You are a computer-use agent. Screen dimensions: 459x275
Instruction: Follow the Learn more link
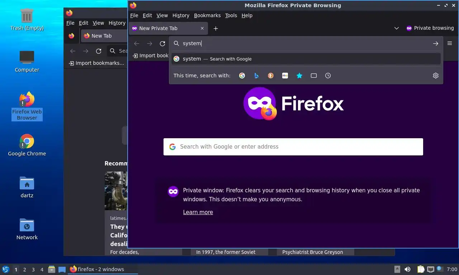pos(198,212)
